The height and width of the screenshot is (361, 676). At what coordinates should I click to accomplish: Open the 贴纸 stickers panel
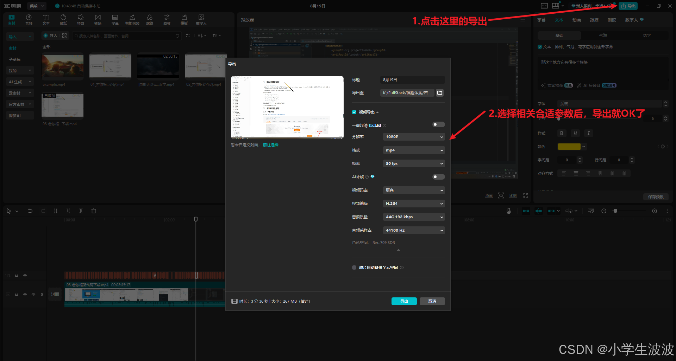[x=63, y=20]
